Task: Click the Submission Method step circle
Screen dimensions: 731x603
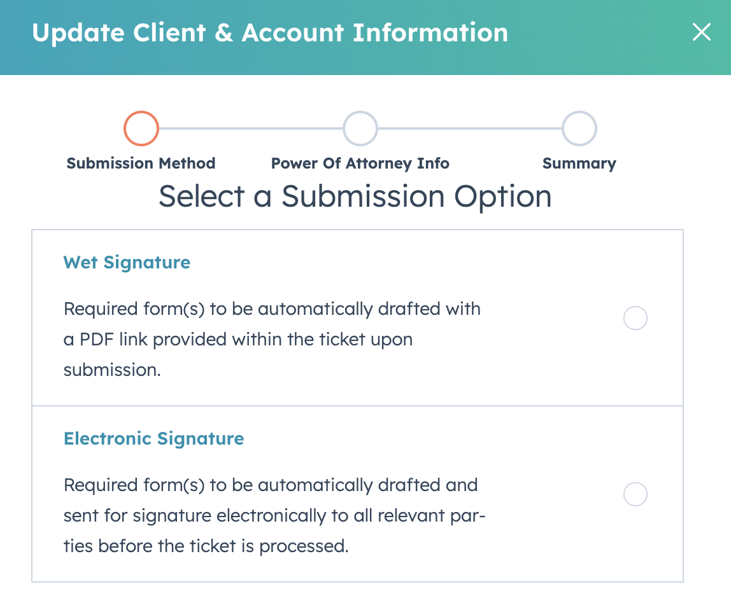Action: (141, 128)
